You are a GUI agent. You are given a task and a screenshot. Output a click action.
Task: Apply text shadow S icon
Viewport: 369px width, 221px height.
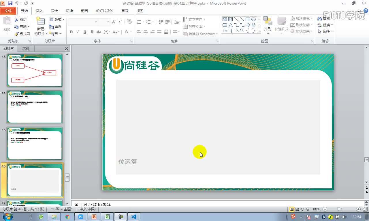click(92, 32)
